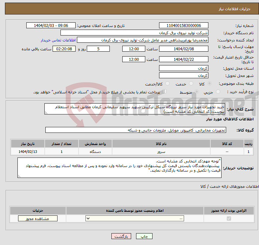Select the جزیی purchase type radio
The width and height of the screenshot is (259, 245).
point(218,91)
